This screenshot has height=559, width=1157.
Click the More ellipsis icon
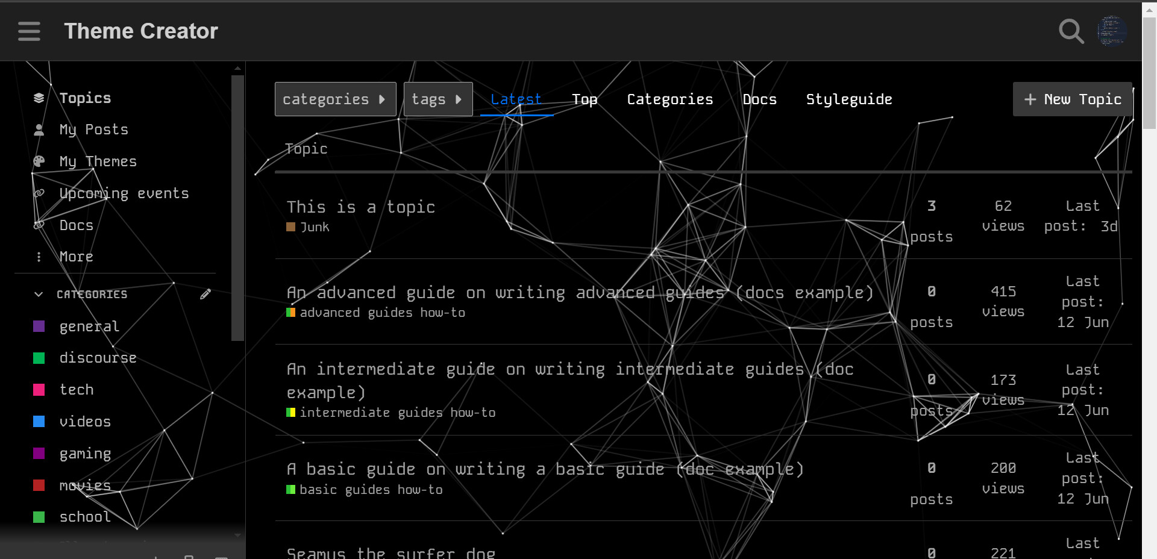[x=39, y=257]
